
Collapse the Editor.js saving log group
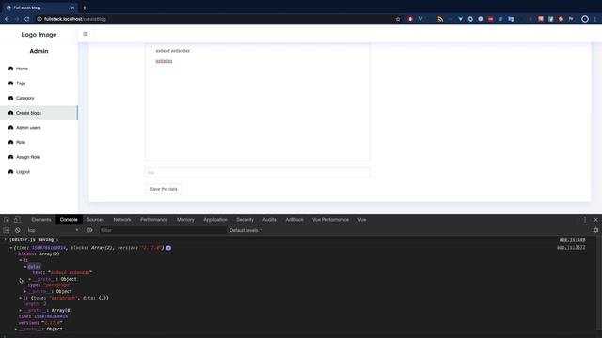pos(6,240)
